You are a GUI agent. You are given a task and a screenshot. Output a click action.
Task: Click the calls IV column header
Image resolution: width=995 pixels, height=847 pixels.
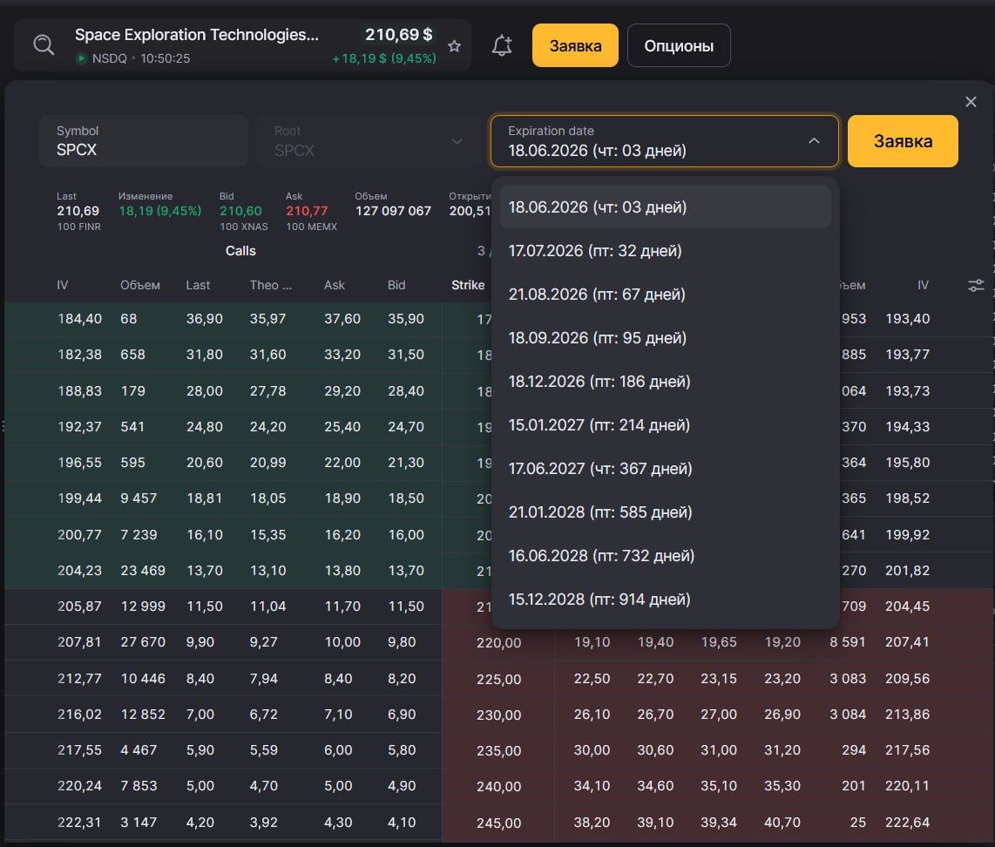point(62,286)
